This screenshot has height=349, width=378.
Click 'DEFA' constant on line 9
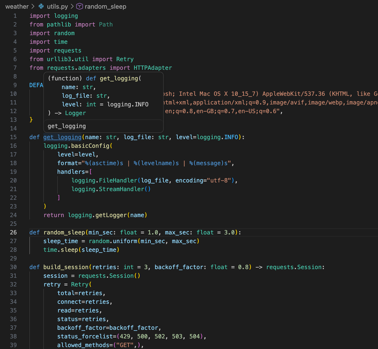[x=36, y=85]
